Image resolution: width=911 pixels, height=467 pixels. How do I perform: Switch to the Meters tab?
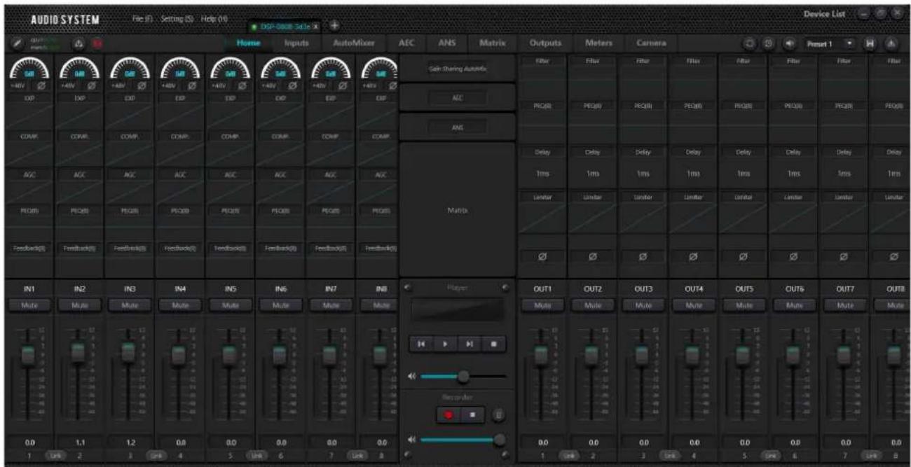598,43
